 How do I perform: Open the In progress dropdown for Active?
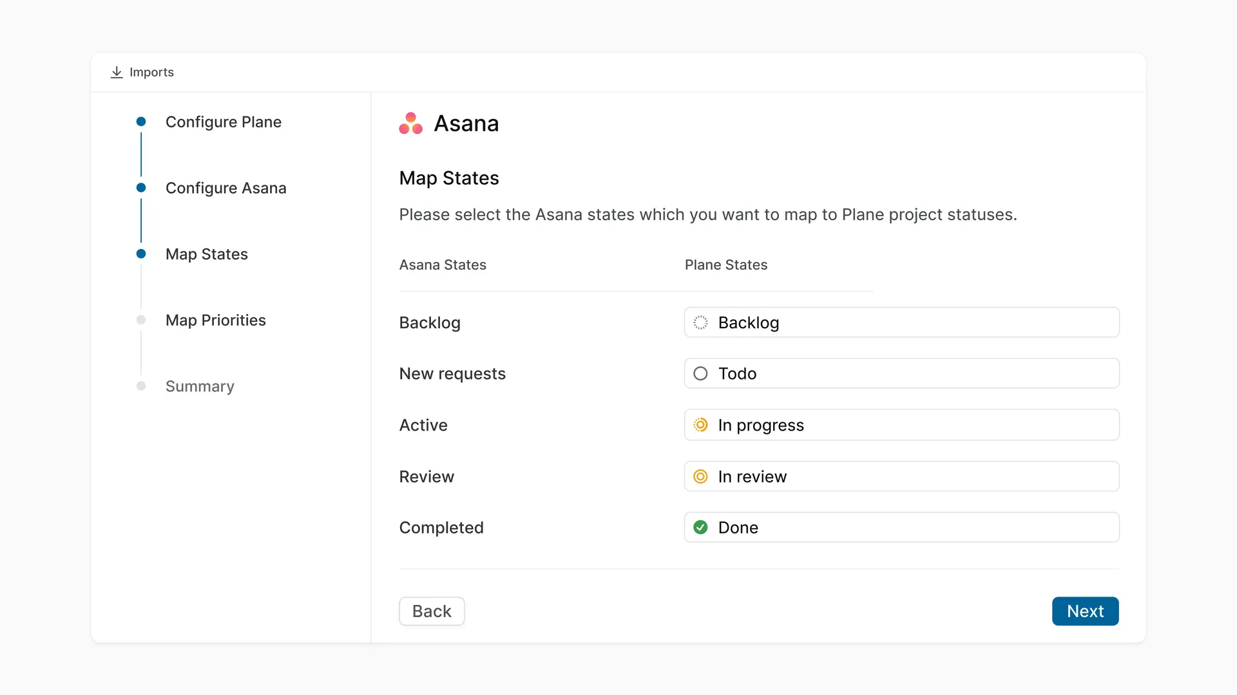(x=901, y=425)
